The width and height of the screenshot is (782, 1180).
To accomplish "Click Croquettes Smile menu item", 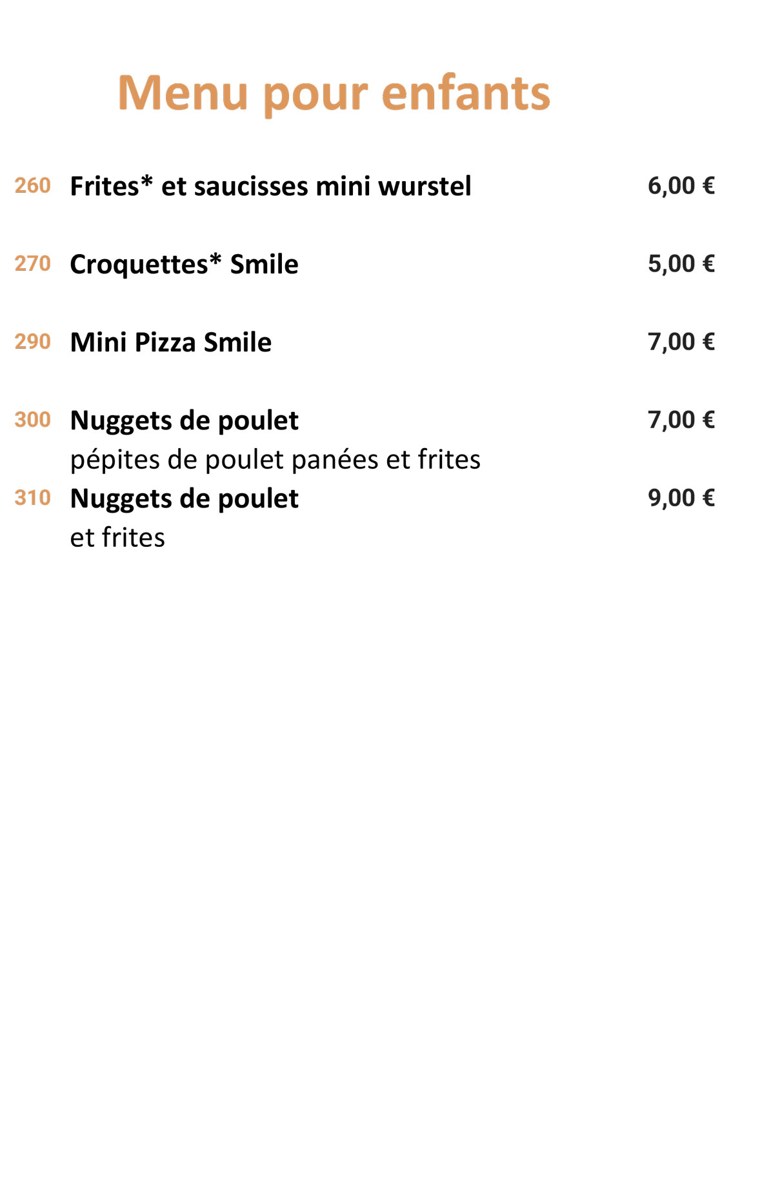I will (184, 265).
